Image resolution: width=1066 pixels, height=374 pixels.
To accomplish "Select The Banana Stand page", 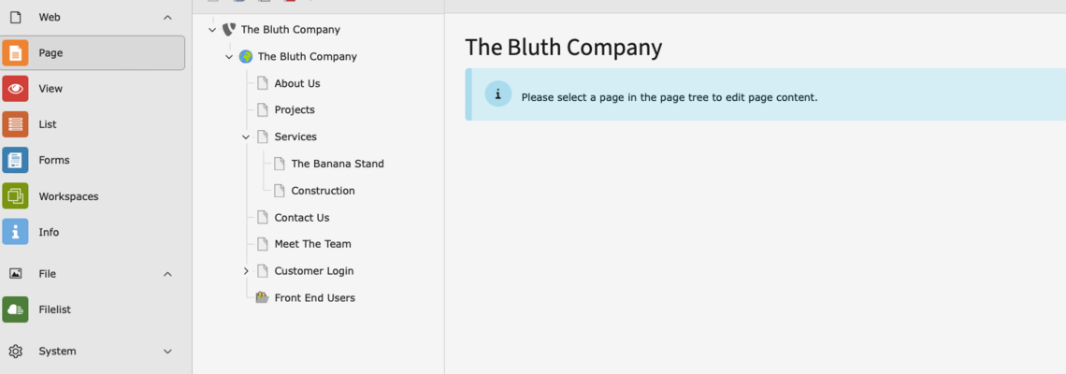I will [338, 164].
